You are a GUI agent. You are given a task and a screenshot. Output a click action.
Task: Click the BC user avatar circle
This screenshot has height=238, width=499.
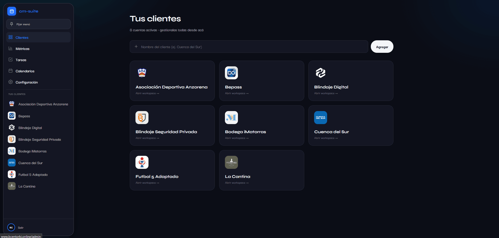tap(11, 227)
